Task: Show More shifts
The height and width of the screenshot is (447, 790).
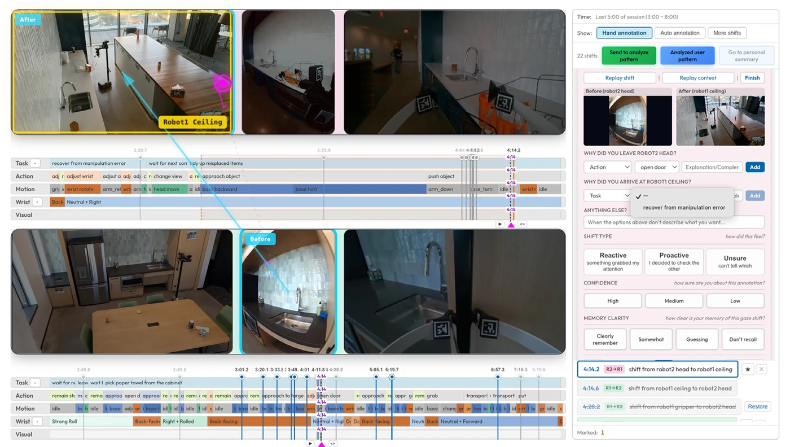Action: coord(727,33)
